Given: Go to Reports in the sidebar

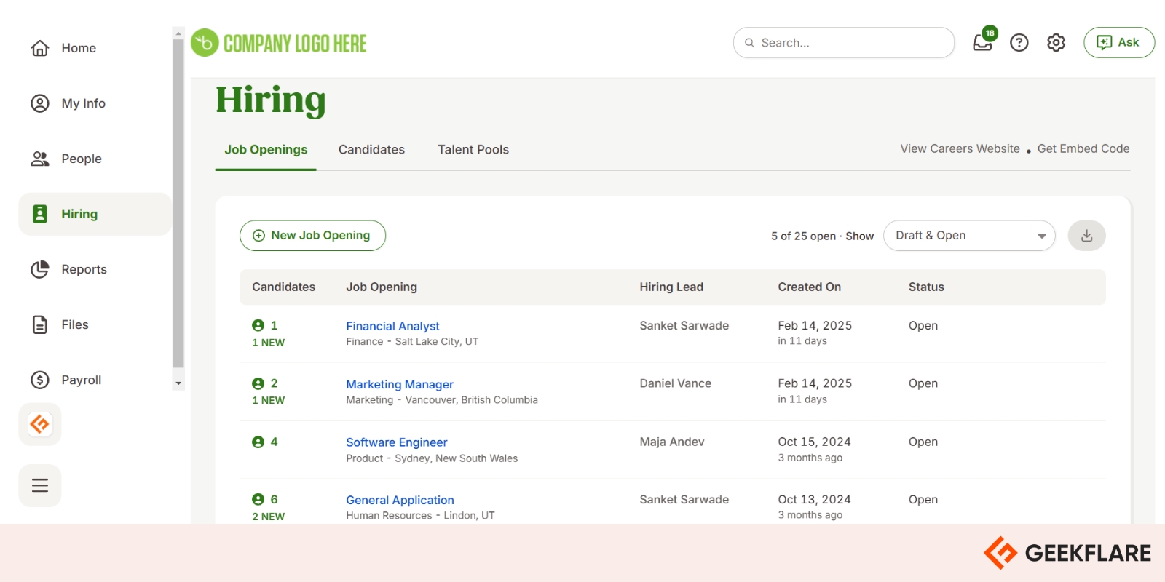Looking at the screenshot, I should pyautogui.click(x=84, y=269).
